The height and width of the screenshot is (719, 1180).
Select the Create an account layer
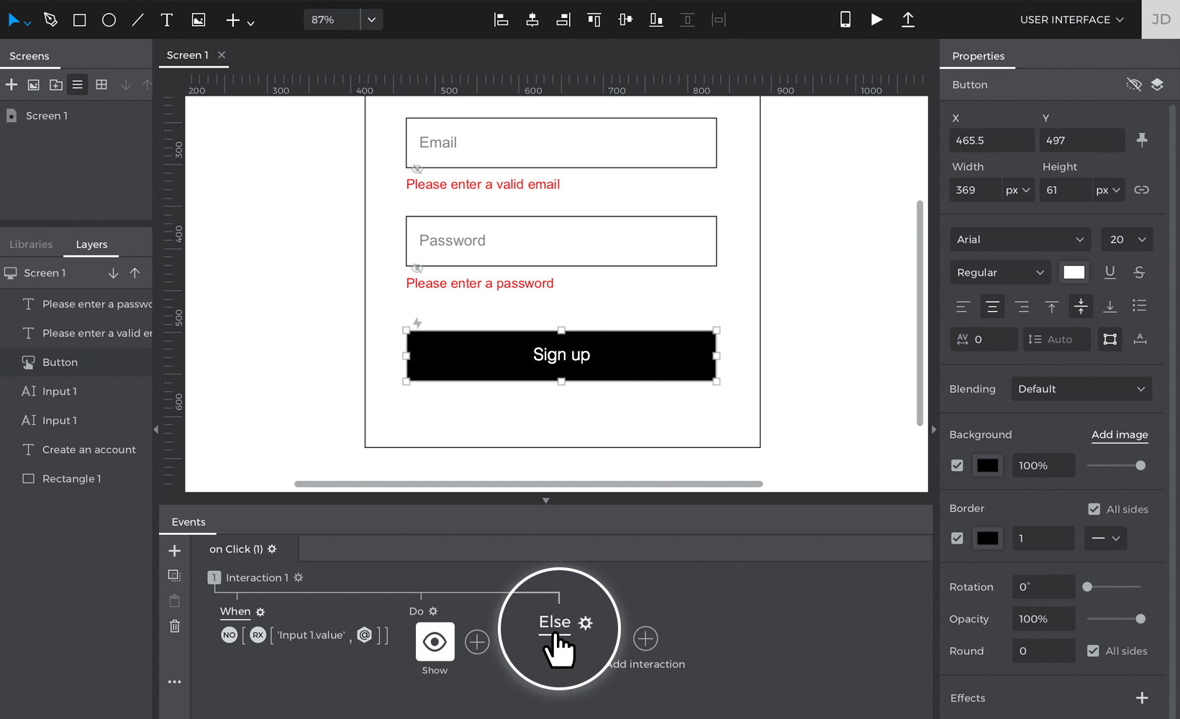[76, 449]
